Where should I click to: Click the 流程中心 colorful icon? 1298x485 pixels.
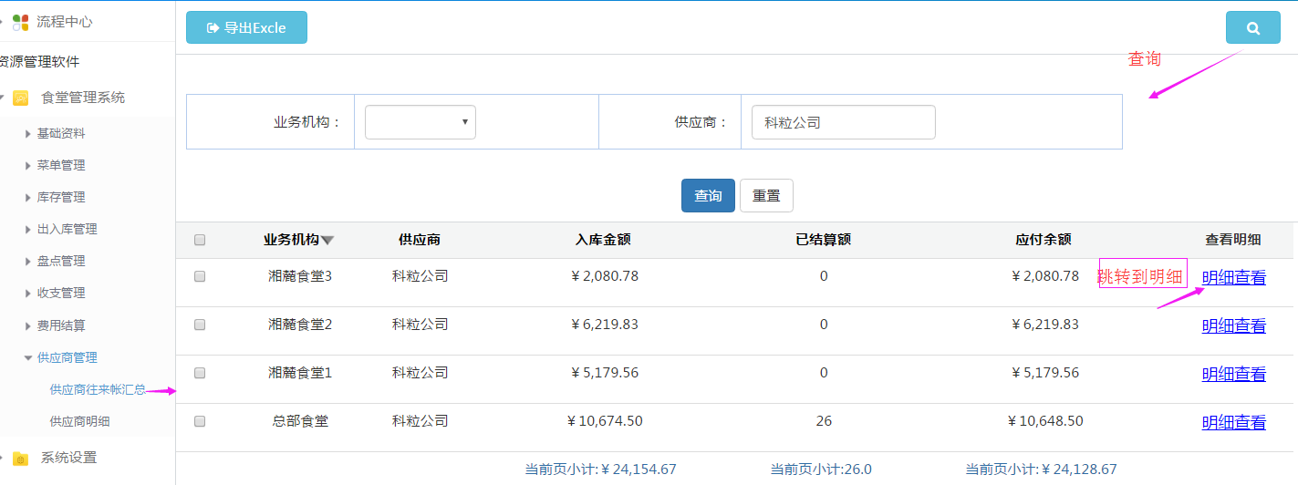click(x=20, y=22)
